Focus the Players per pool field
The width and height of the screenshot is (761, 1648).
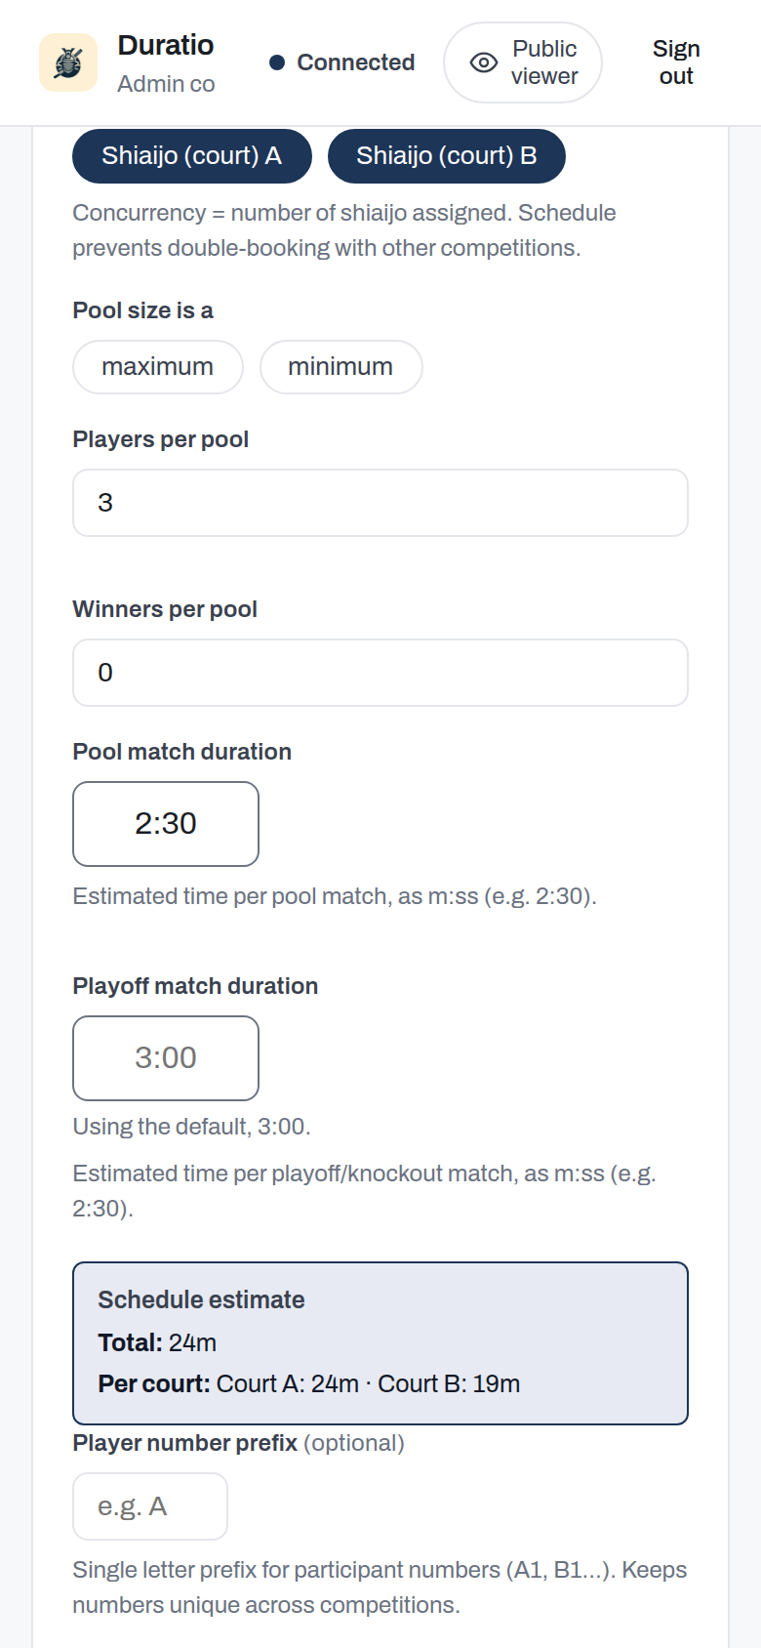point(380,503)
